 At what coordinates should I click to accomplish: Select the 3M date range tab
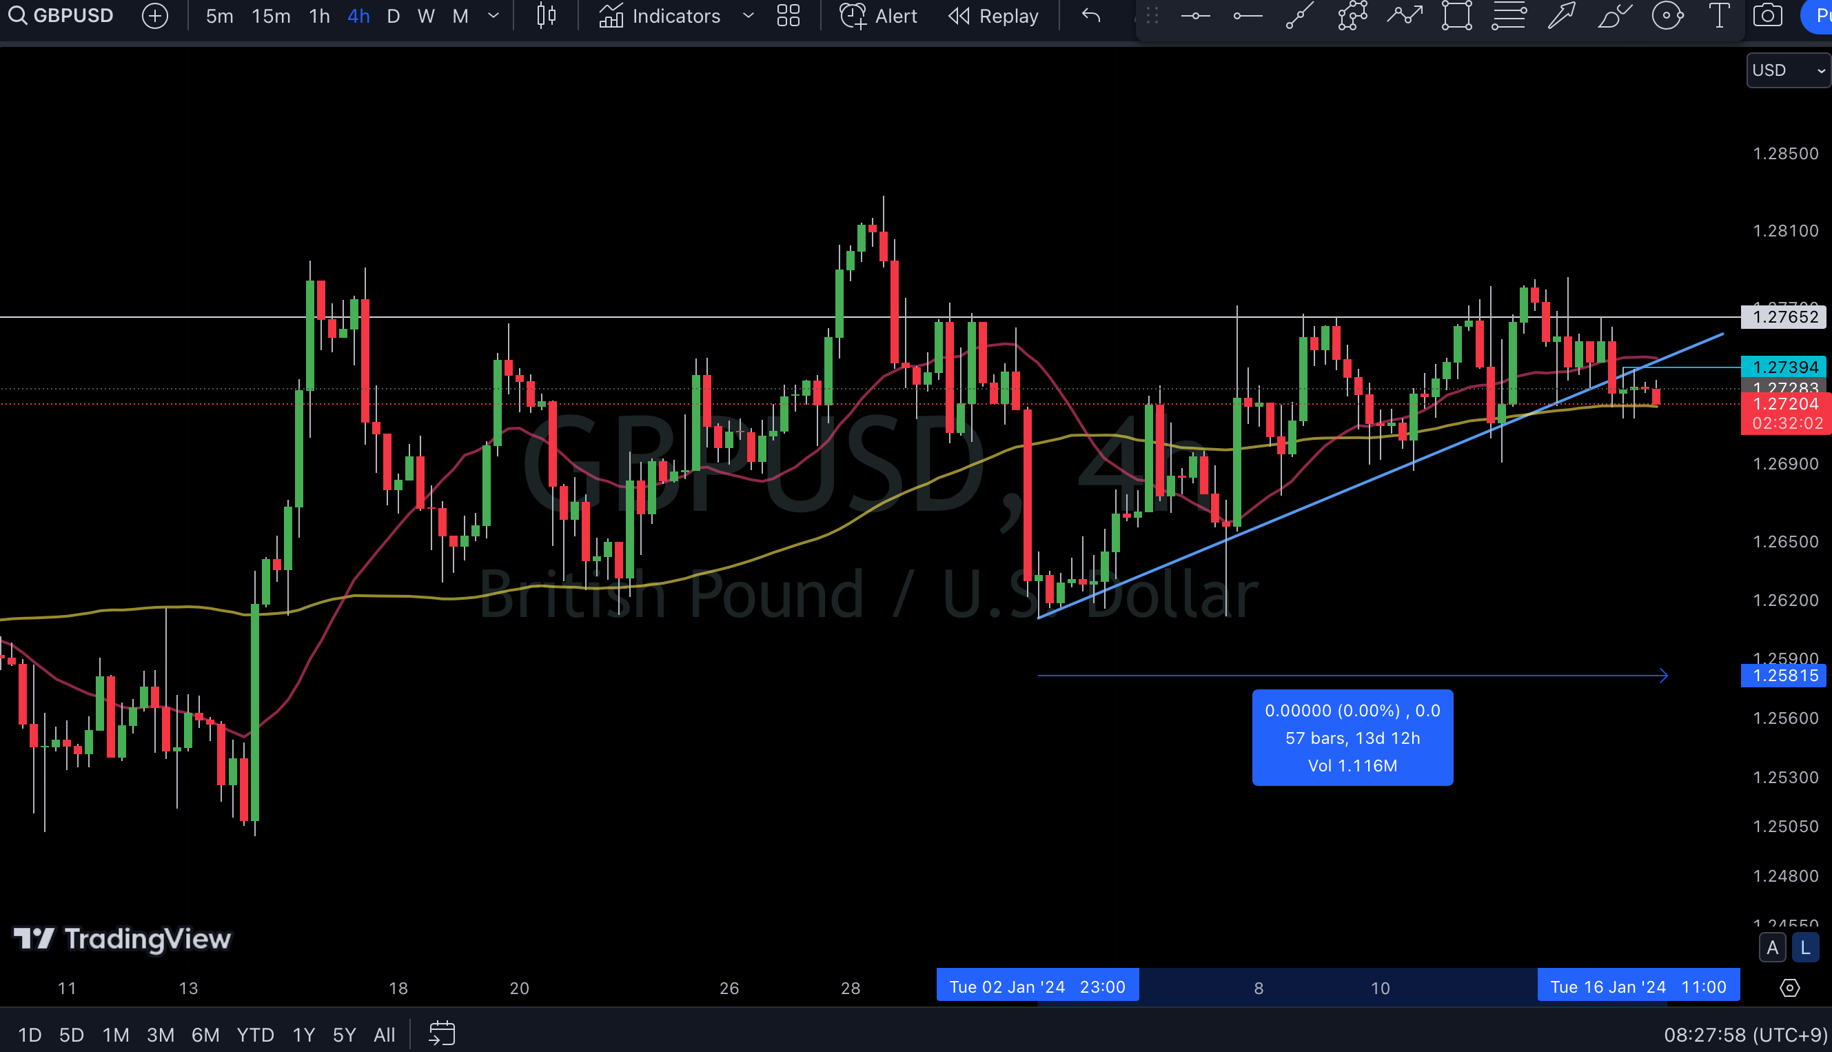coord(161,1035)
